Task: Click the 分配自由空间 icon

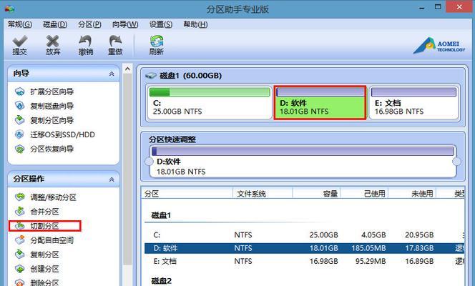Action: coord(20,240)
